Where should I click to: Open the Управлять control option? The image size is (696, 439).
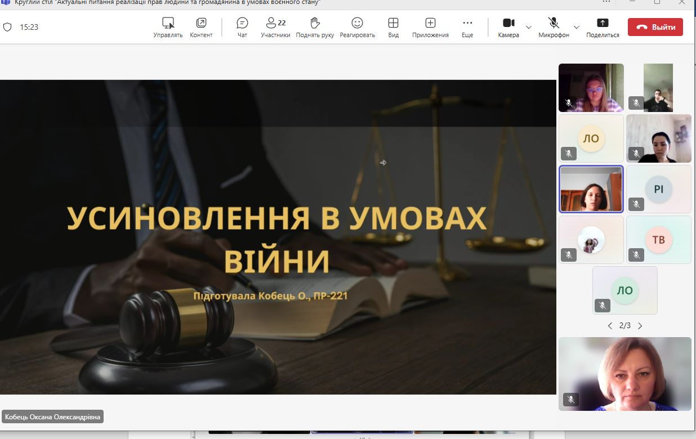click(x=168, y=27)
